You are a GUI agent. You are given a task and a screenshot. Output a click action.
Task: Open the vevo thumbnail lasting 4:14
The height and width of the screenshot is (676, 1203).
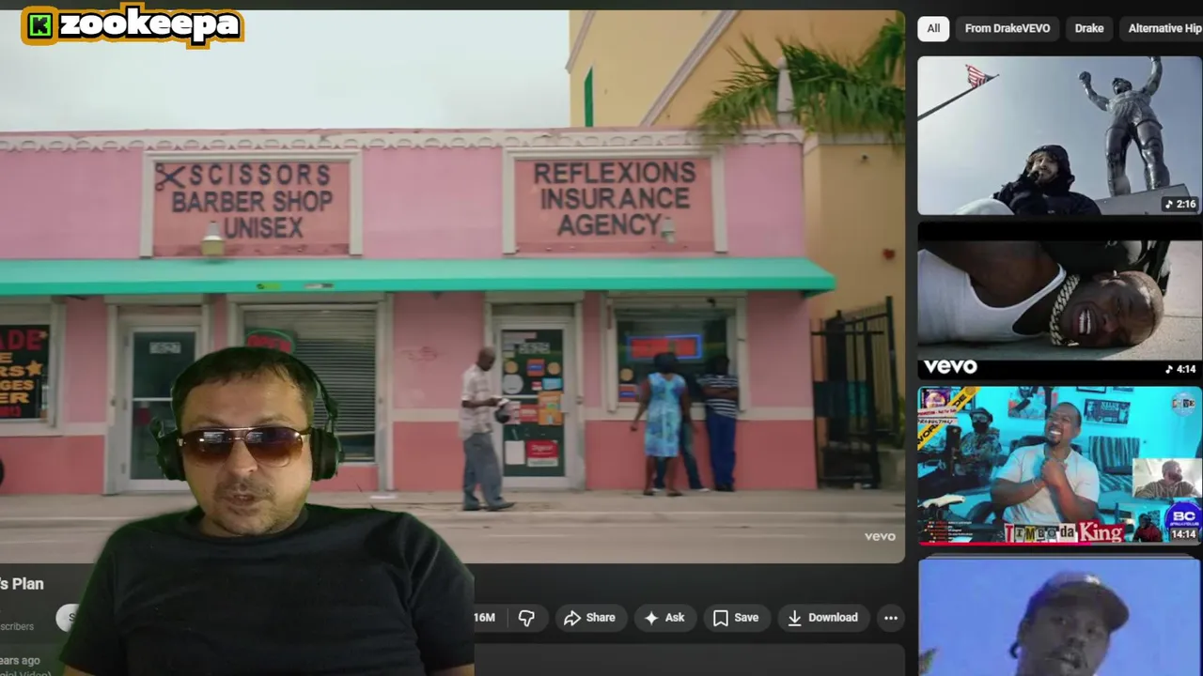click(x=1060, y=300)
